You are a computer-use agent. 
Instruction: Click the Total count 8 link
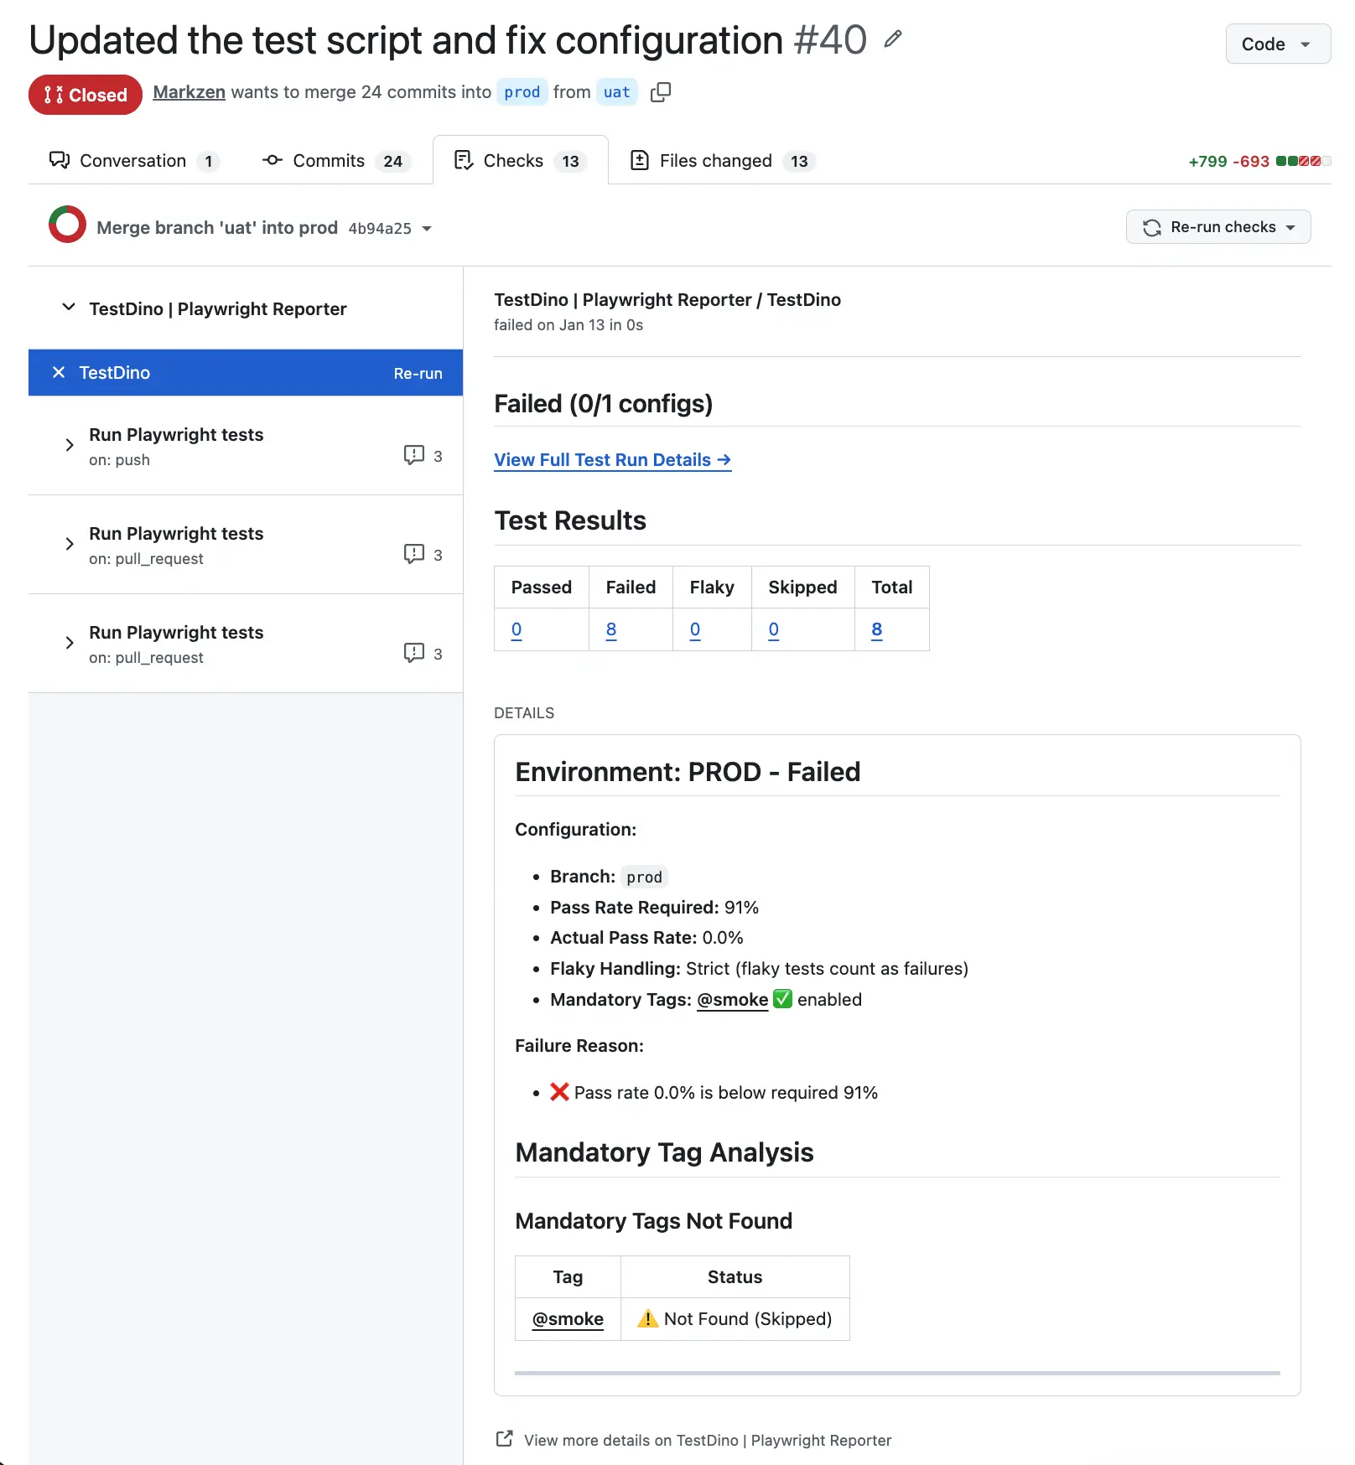(x=877, y=629)
